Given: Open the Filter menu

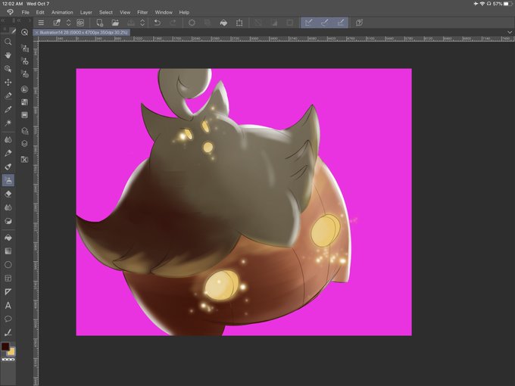Looking at the screenshot, I should (x=142, y=12).
